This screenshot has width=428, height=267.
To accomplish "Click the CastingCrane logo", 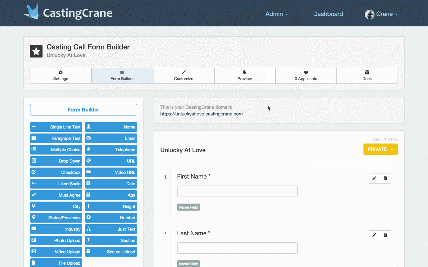I will pos(68,12).
